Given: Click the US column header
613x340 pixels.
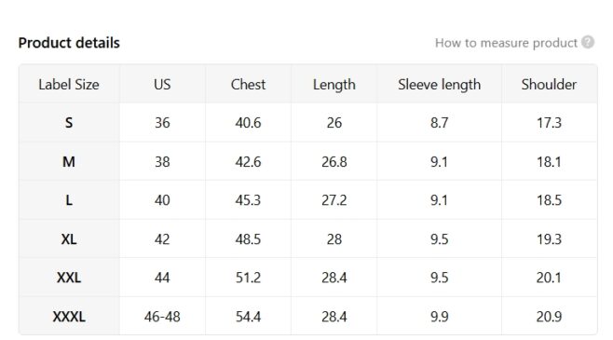Looking at the screenshot, I should click(162, 85).
